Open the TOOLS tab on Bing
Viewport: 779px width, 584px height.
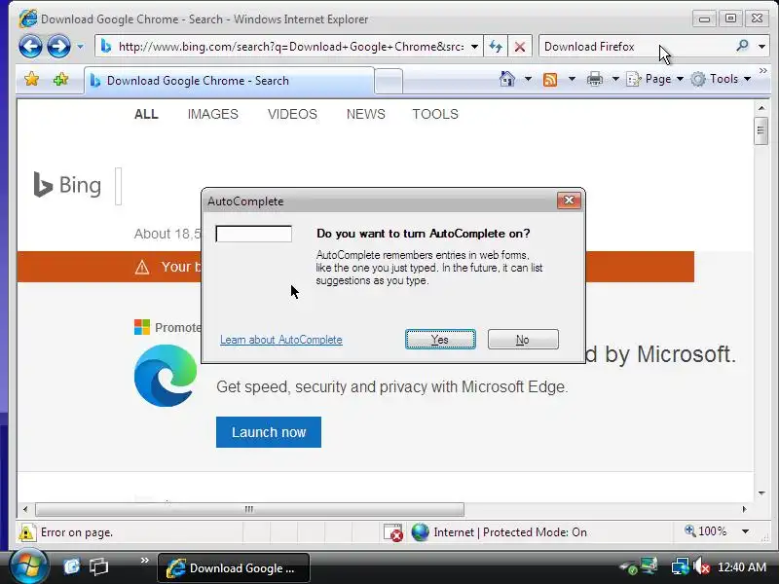click(x=435, y=114)
